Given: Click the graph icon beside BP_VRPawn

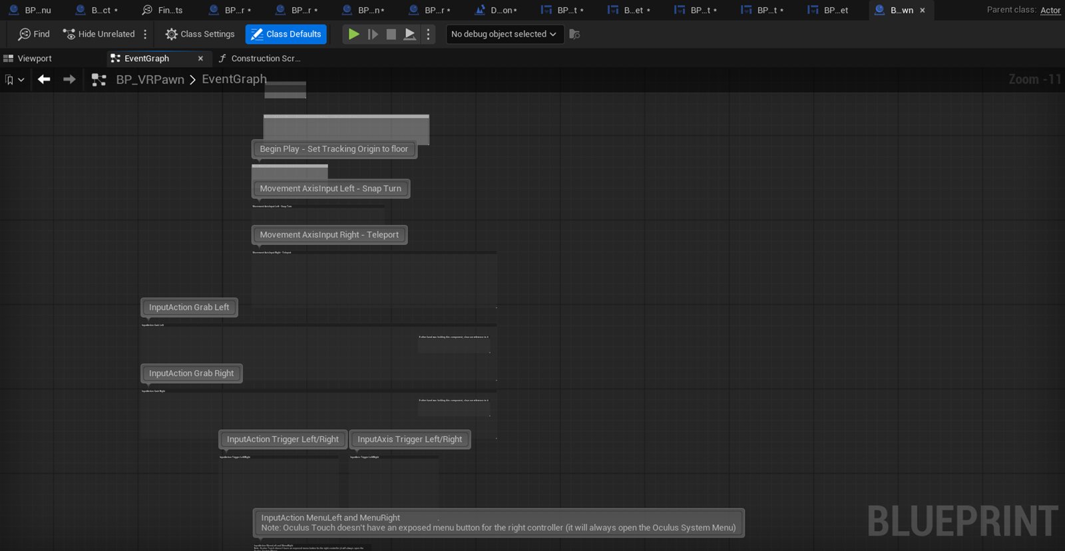Looking at the screenshot, I should tap(99, 80).
